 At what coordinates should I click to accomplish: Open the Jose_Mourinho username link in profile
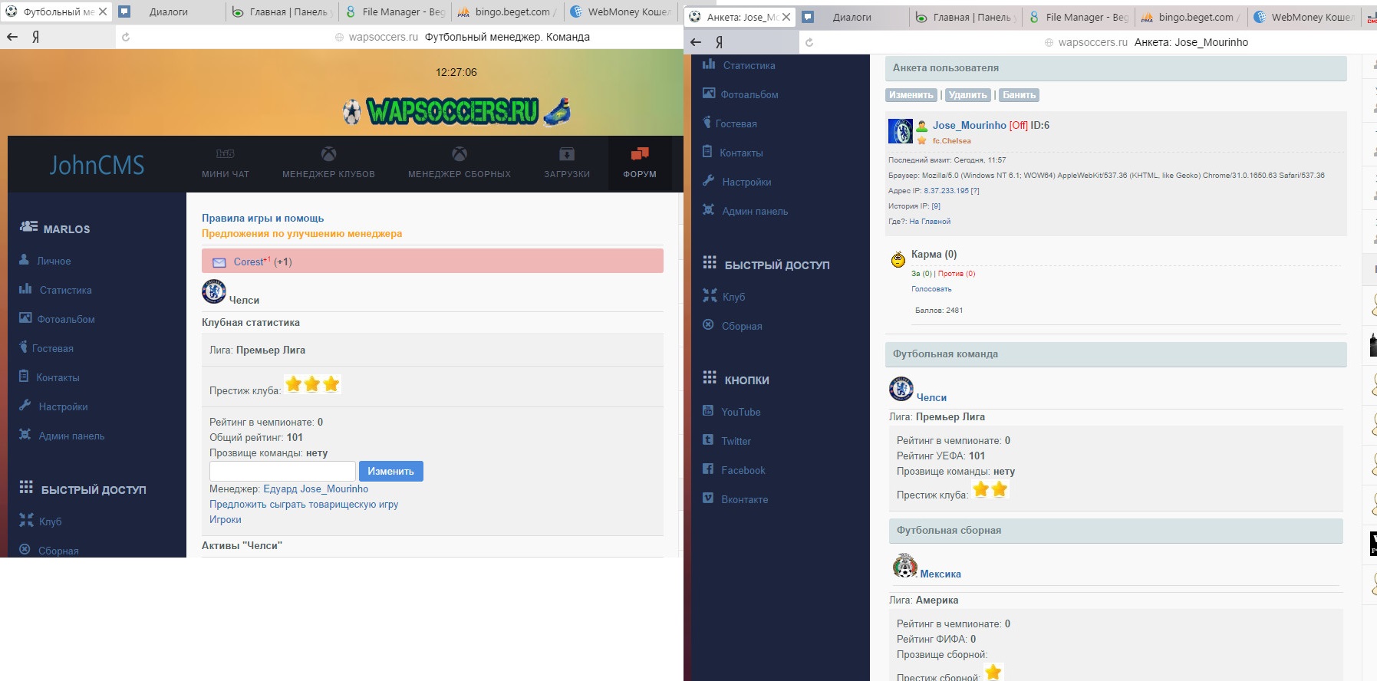click(970, 125)
